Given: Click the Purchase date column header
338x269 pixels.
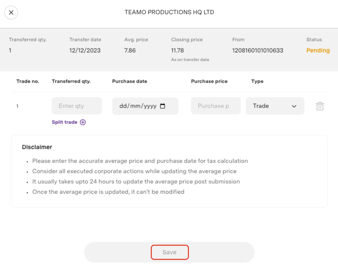Looking at the screenshot, I should tap(129, 81).
